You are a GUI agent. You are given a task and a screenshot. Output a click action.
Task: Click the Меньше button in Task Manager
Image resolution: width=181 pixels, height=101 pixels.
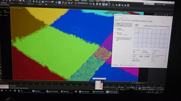point(115,65)
